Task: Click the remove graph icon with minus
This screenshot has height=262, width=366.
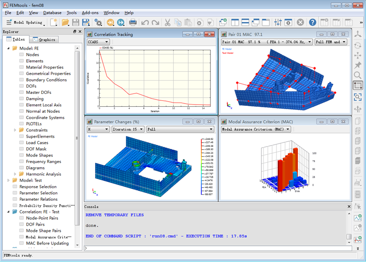Action: 358,227
